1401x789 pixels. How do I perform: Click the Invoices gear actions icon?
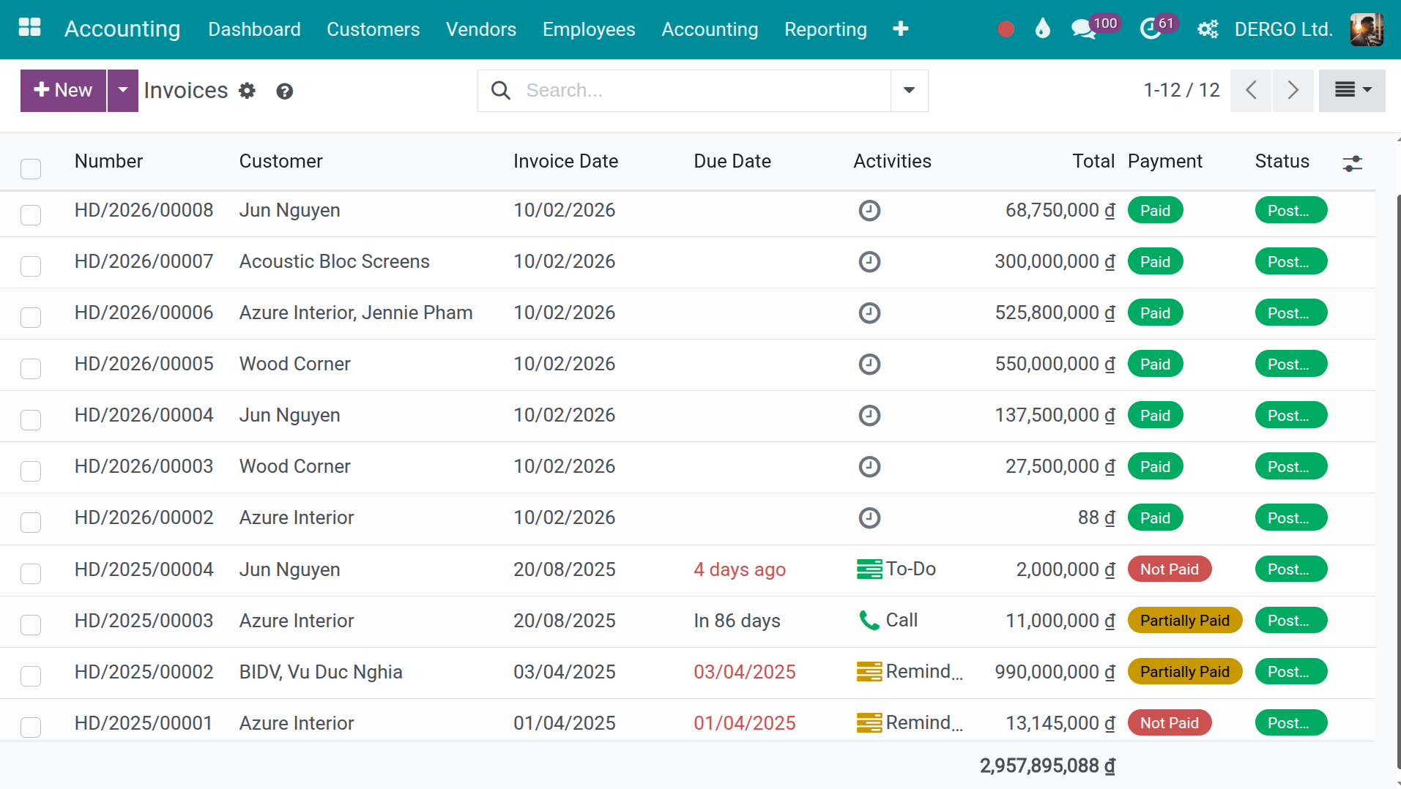[x=248, y=91]
